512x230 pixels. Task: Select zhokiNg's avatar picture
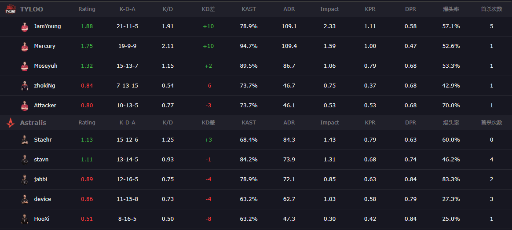coord(25,86)
